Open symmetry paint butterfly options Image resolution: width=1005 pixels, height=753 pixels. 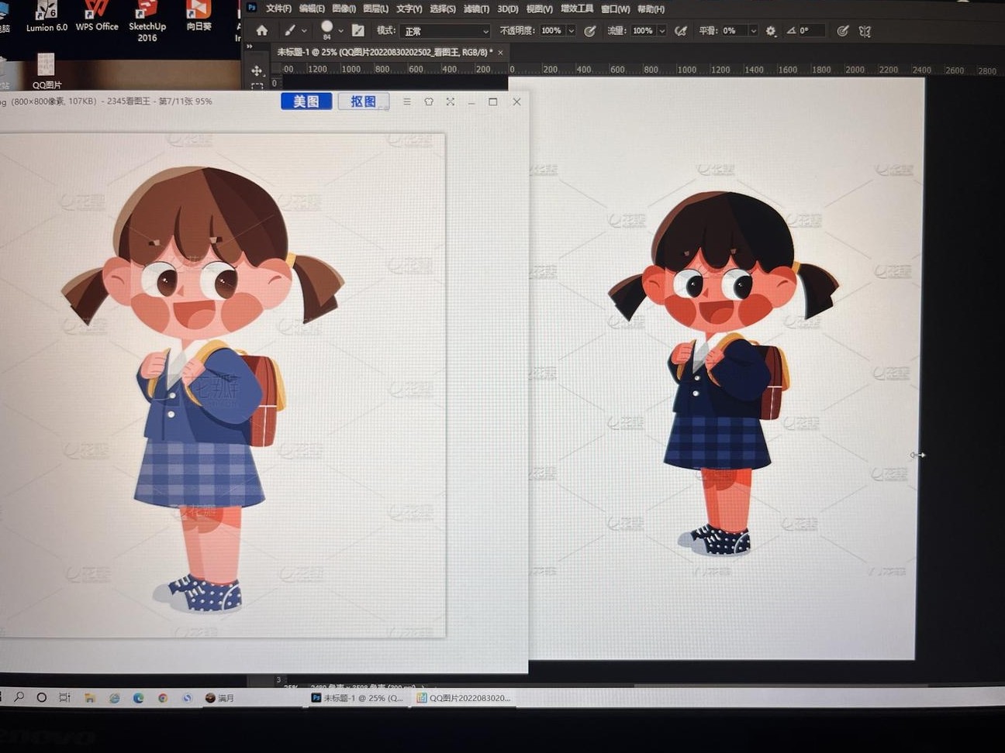tap(865, 31)
